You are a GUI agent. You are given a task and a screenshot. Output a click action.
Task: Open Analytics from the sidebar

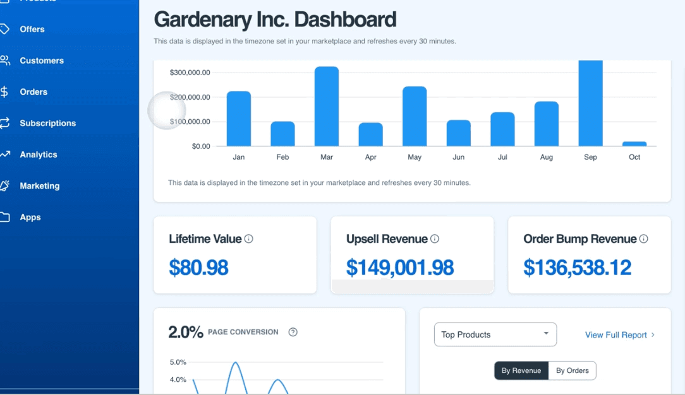click(39, 155)
